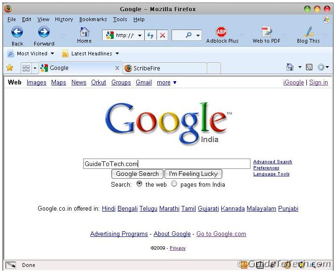336x273 pixels.
Task: Select 'the web' search radio button
Action: [x=139, y=184]
